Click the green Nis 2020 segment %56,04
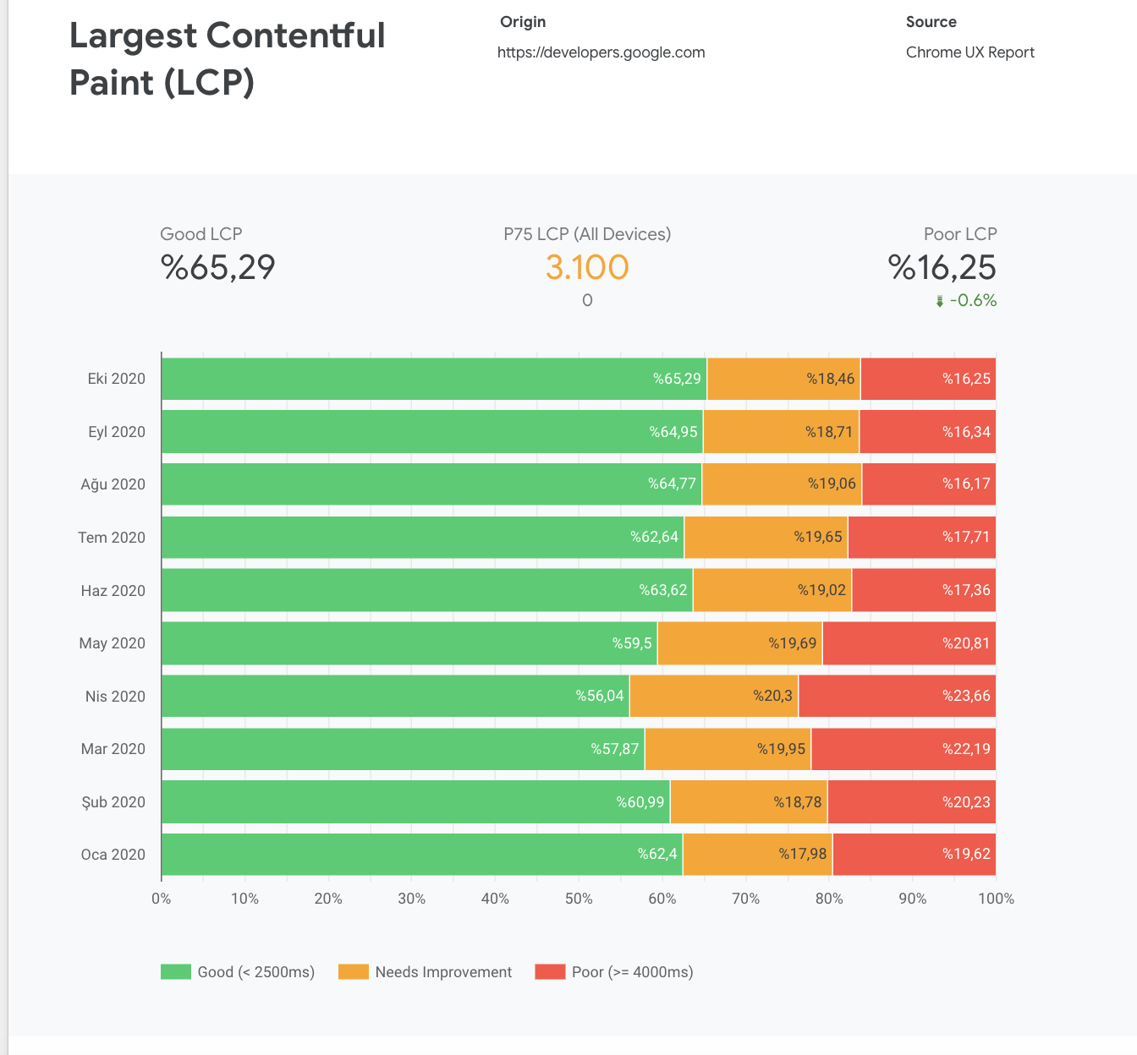1137x1055 pixels. point(395,696)
